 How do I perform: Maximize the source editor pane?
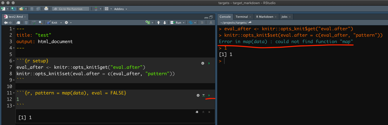[211, 17]
